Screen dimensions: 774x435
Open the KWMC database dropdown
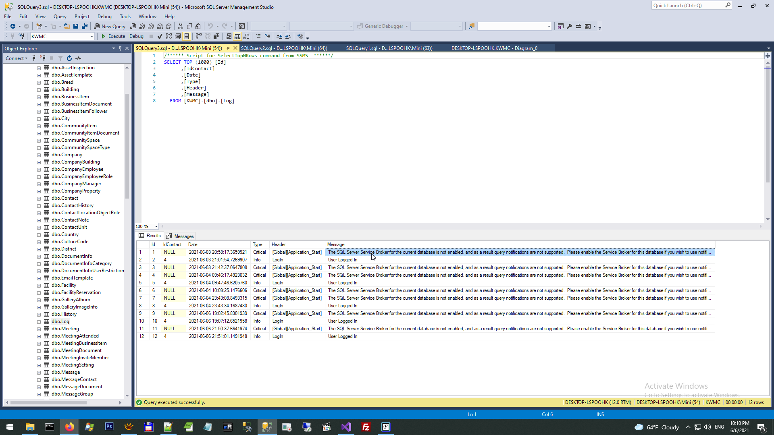(x=92, y=36)
